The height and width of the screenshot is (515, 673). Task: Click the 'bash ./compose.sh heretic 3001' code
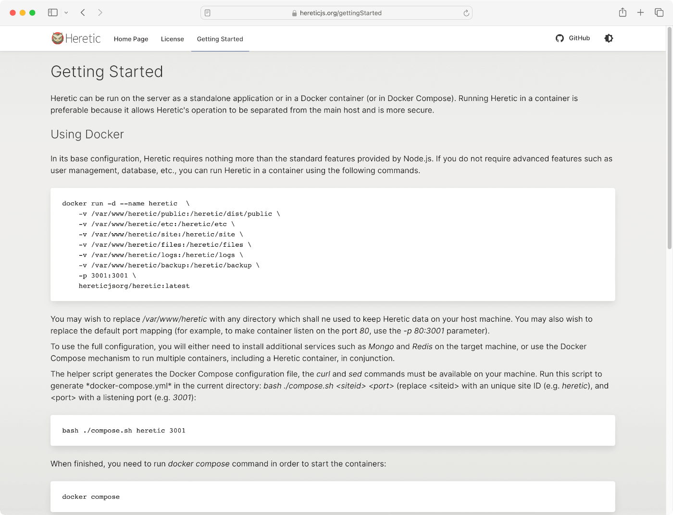[x=124, y=430]
